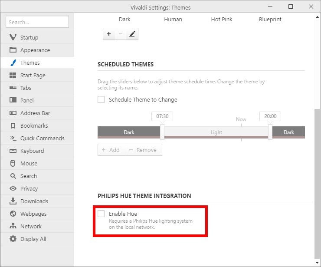Click the Search magnifier icon in sidebar
Image resolution: width=321 pixels, height=267 pixels.
(x=13, y=176)
